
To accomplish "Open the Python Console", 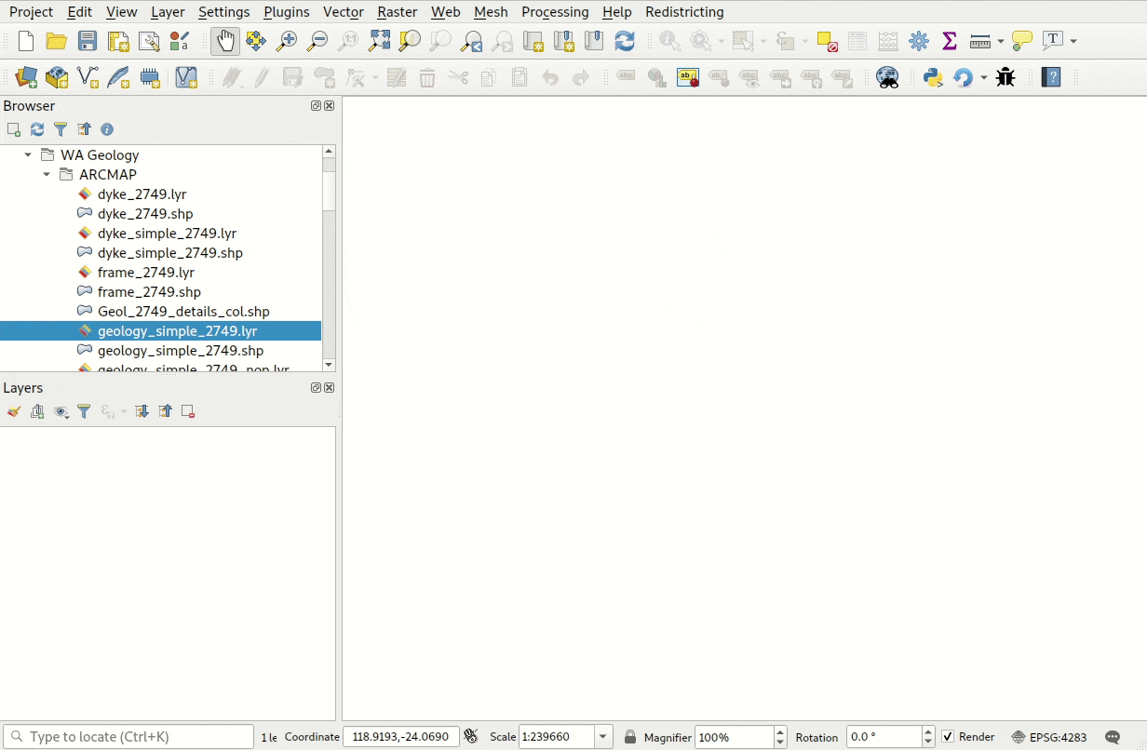I will coord(933,77).
